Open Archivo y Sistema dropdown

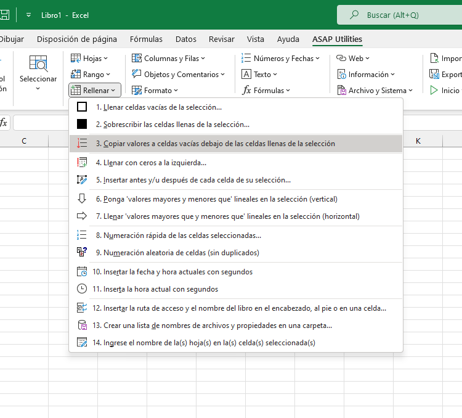[x=375, y=90]
